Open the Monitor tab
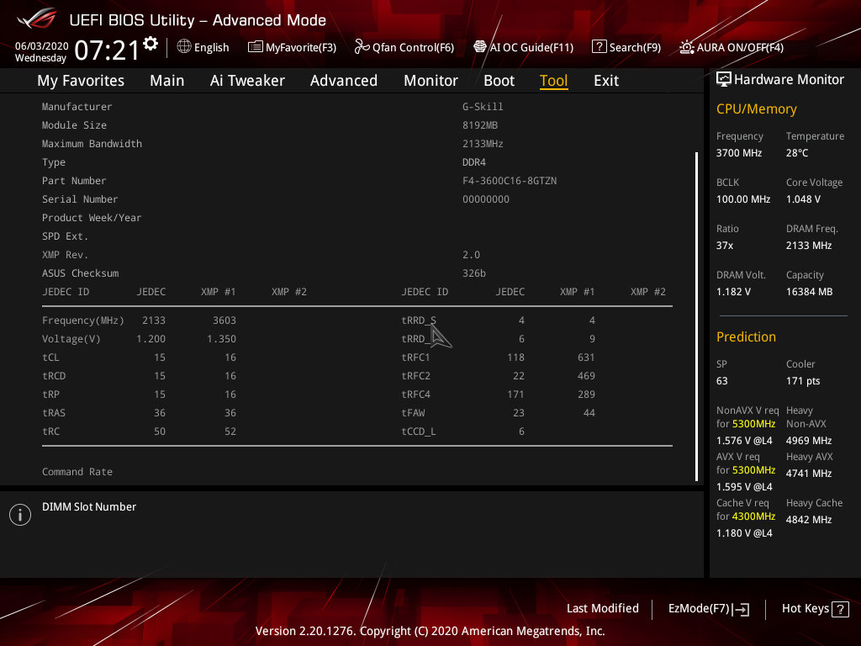 click(x=430, y=80)
